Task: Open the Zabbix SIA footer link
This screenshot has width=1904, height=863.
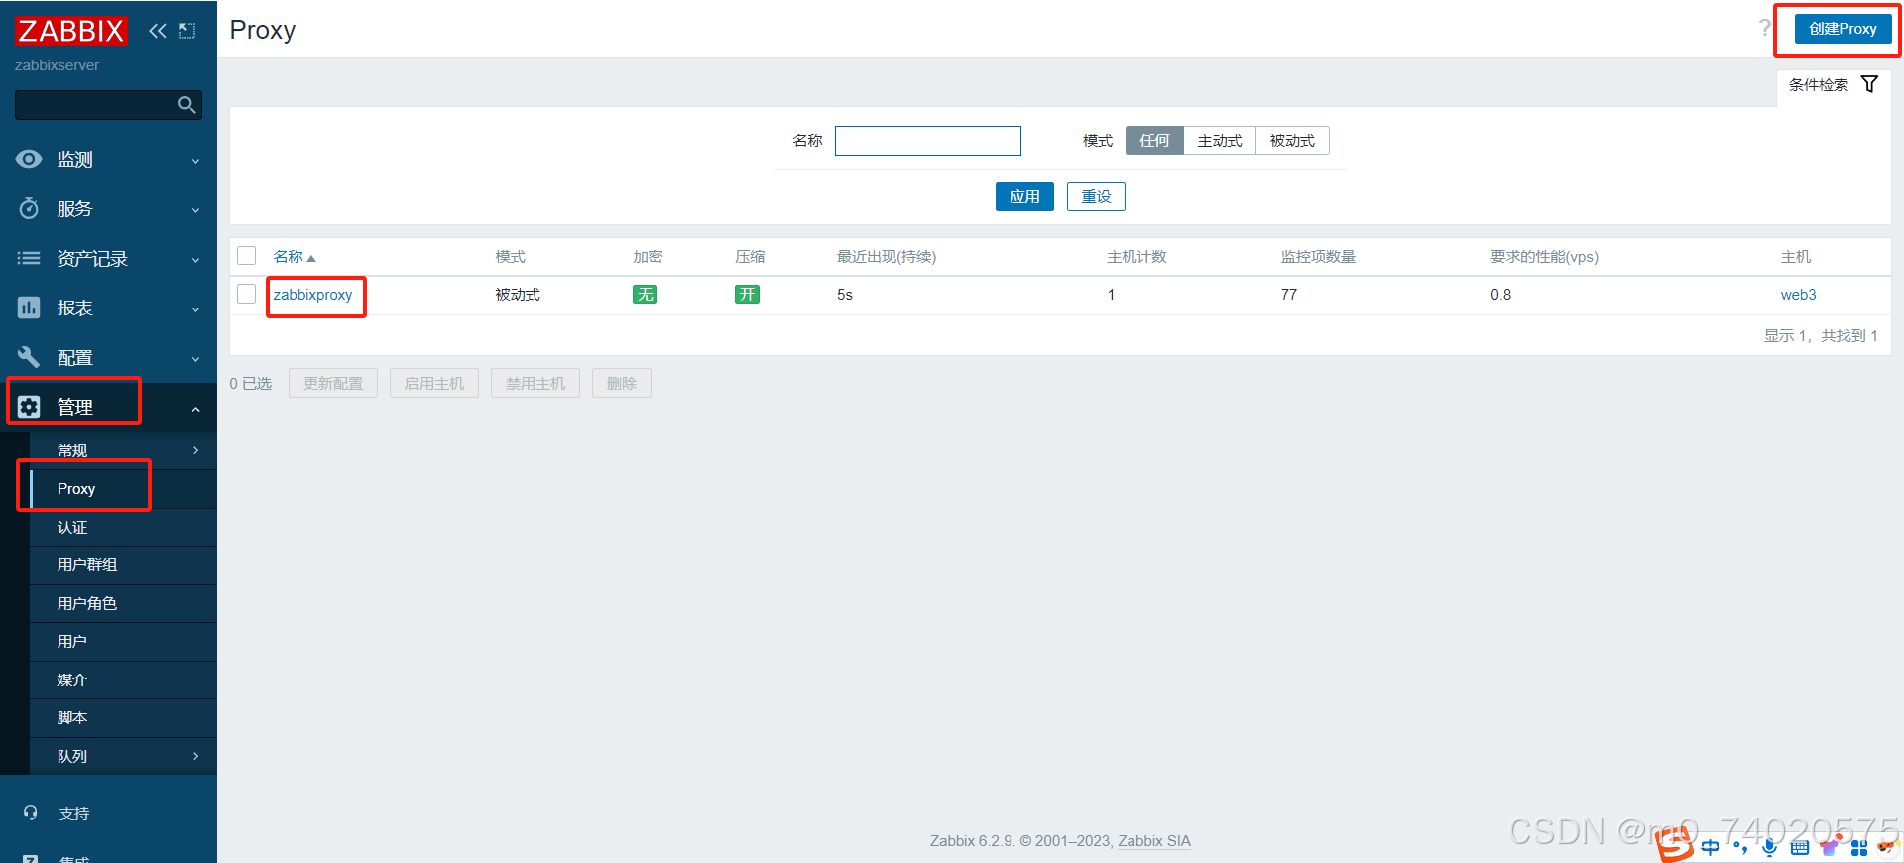Action: pyautogui.click(x=1154, y=841)
